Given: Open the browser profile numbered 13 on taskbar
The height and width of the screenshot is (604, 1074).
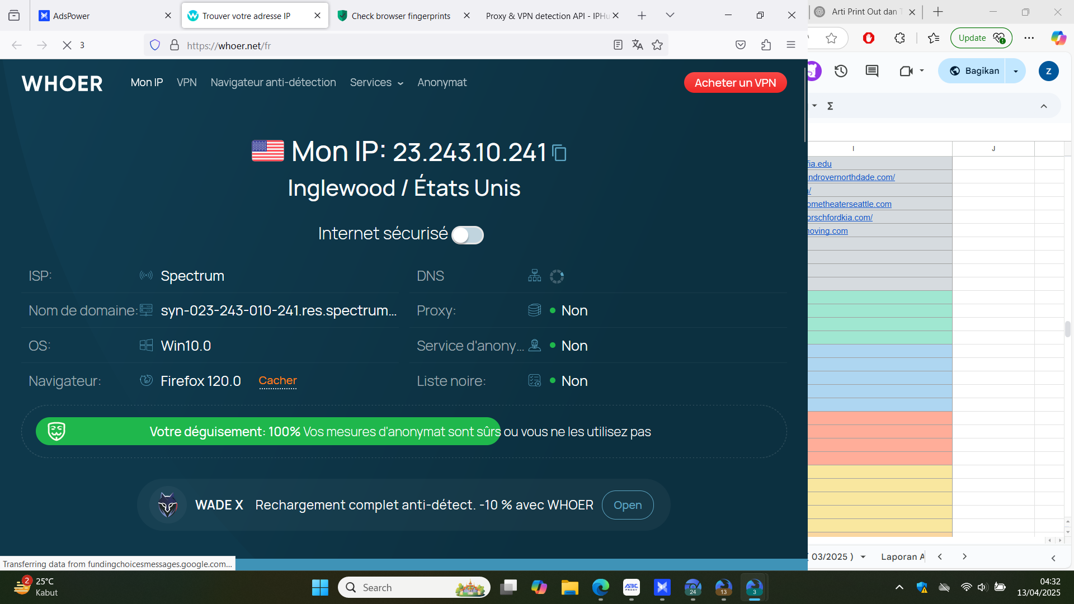Looking at the screenshot, I should point(724,587).
